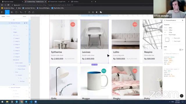Click the Rp 2.500.000 price under Leviosa
This screenshot has width=186, height=104.
point(88,59)
